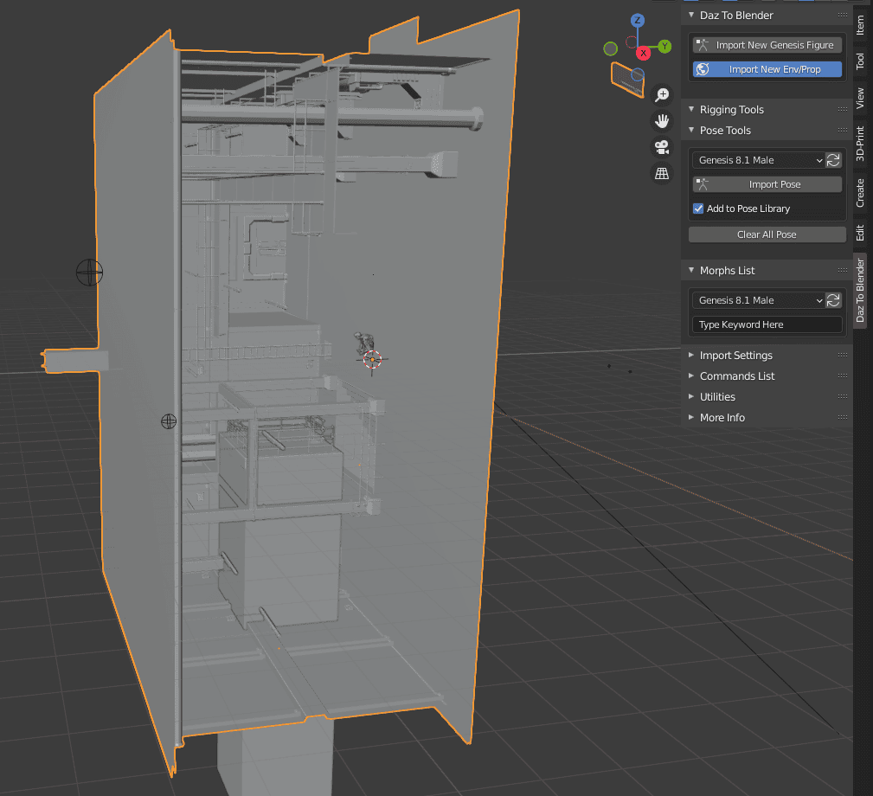This screenshot has width=873, height=796.
Task: Click the red X axis on the navigation gizmo
Action: (x=643, y=52)
